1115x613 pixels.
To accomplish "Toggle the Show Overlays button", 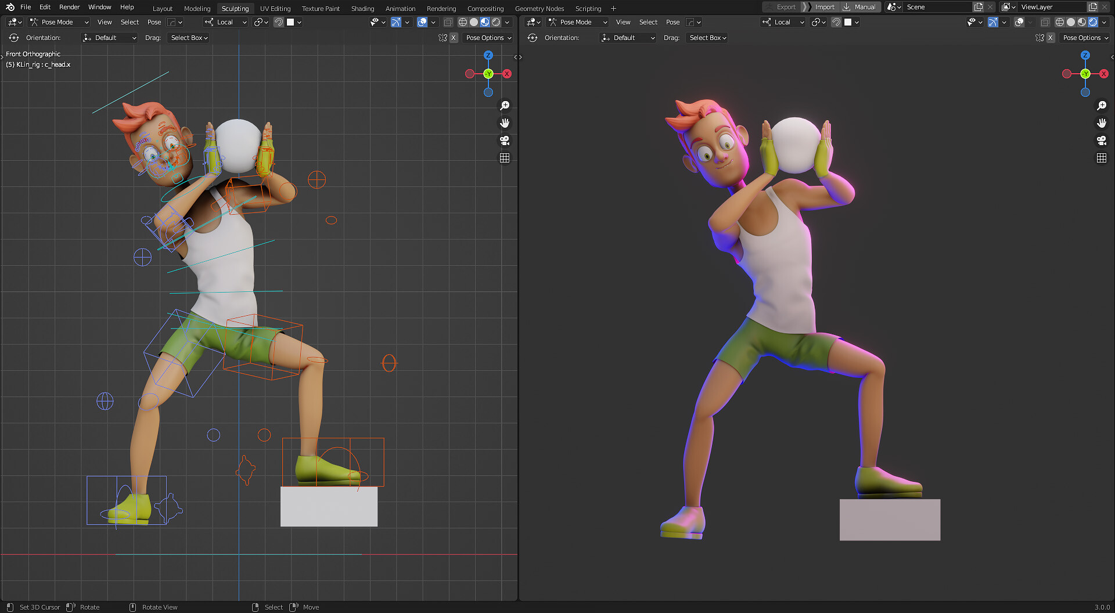I will coord(422,22).
